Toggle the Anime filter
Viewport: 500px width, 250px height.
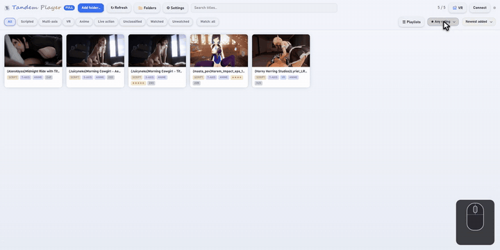coord(84,22)
